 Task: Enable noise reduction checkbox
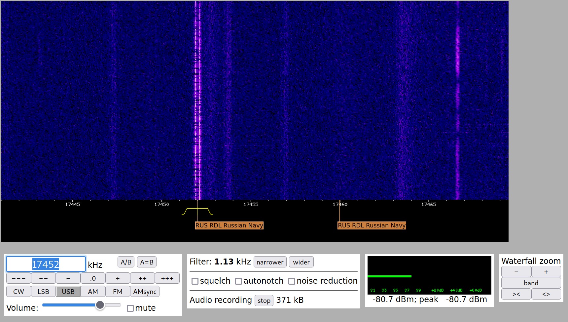click(x=292, y=281)
